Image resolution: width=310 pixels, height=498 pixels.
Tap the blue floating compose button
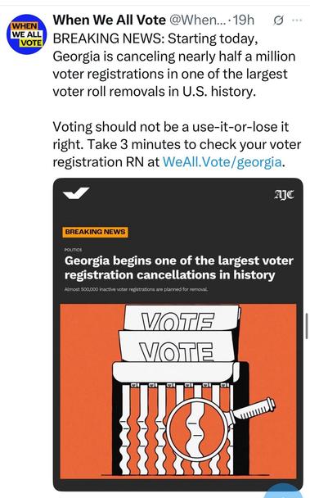click(288, 491)
